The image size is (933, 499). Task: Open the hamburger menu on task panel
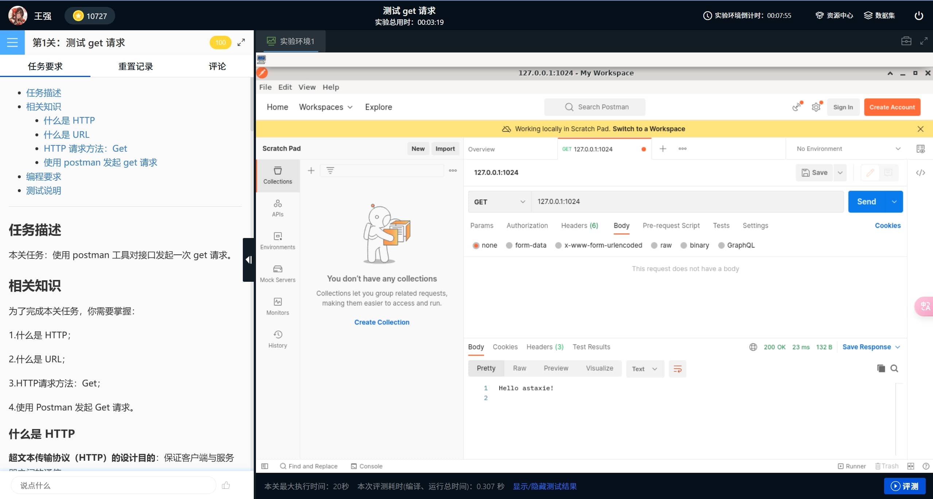(x=12, y=42)
